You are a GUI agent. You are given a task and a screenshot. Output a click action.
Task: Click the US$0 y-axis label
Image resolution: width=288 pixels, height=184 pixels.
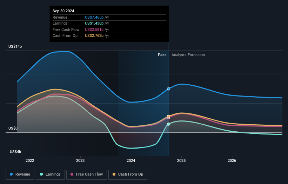(13, 128)
